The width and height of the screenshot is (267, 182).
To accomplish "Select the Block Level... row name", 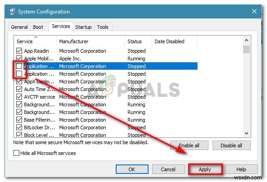I will pos(39,135).
